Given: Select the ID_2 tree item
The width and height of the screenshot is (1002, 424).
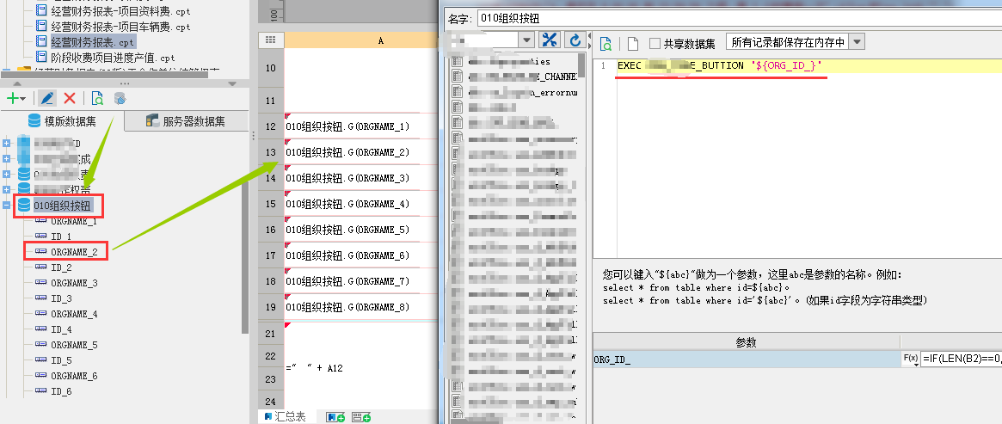Looking at the screenshot, I should coord(61,267).
